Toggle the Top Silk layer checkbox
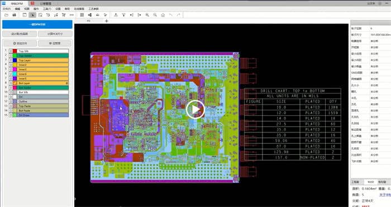This screenshot has height=207, width=391. point(11,51)
